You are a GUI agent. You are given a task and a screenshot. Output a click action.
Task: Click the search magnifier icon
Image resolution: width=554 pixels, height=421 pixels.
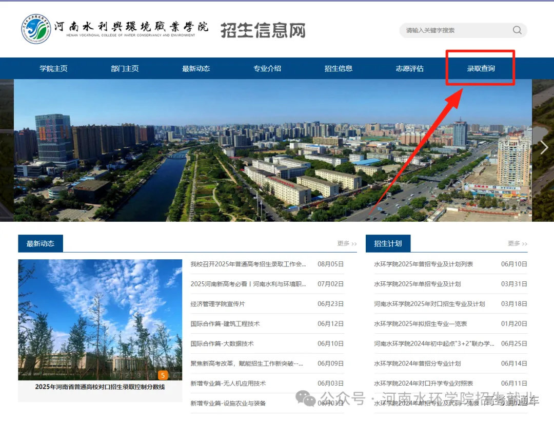[517, 30]
